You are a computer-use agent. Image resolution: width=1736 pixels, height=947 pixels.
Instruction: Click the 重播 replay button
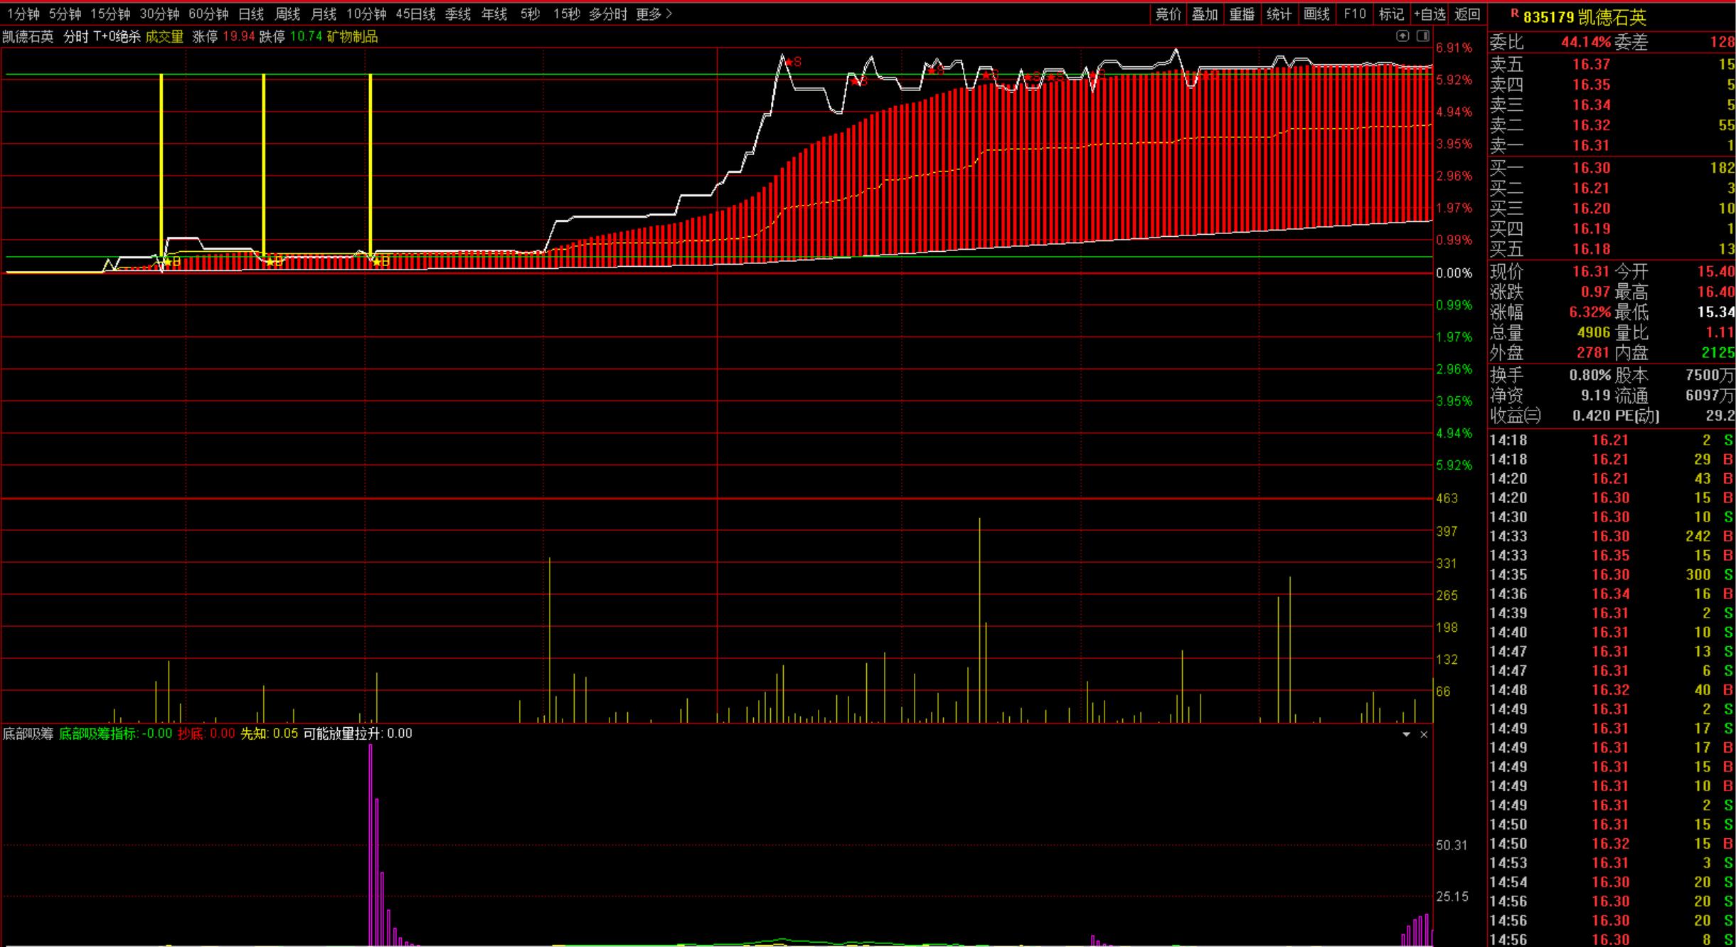point(1242,14)
